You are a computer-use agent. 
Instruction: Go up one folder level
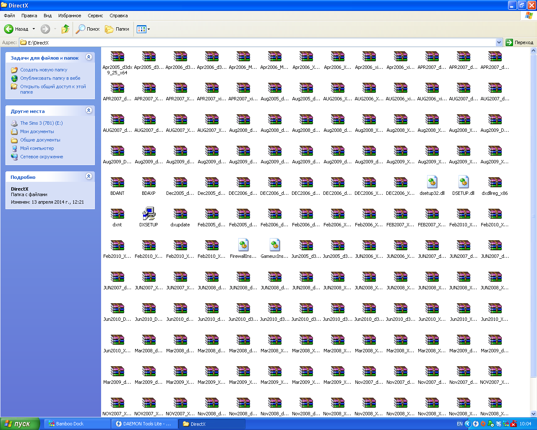65,29
